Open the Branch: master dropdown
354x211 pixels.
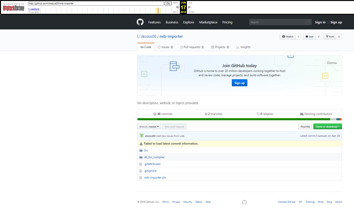149,126
